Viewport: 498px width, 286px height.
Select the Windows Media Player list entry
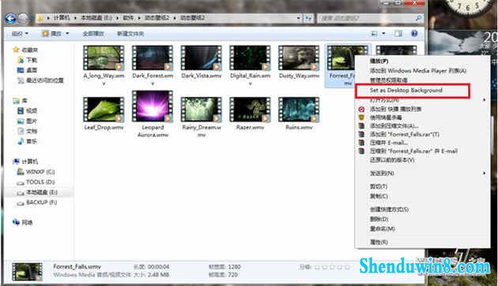coord(418,71)
